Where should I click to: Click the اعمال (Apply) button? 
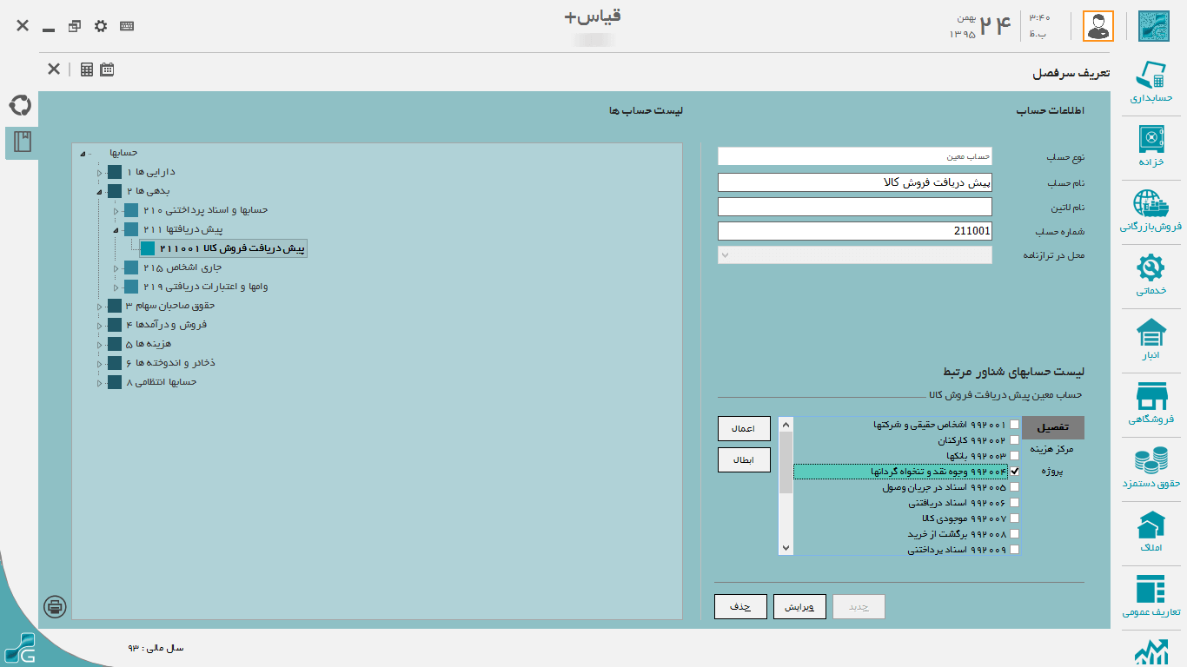[744, 428]
